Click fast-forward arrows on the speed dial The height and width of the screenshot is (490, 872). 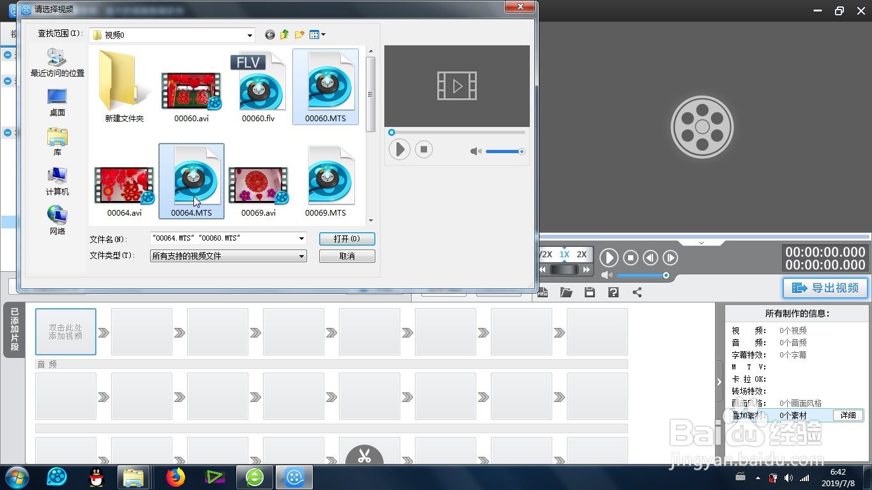[586, 270]
